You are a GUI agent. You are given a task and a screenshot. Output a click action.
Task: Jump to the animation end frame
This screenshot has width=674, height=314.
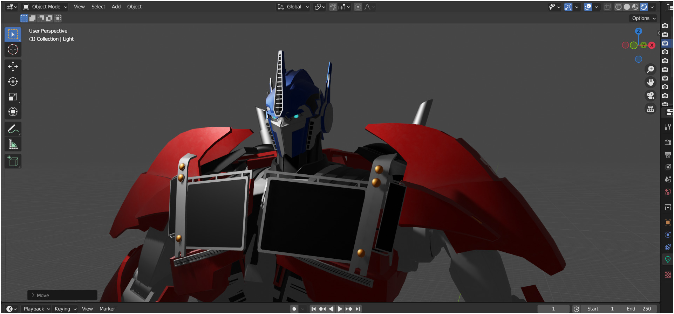[x=358, y=309]
